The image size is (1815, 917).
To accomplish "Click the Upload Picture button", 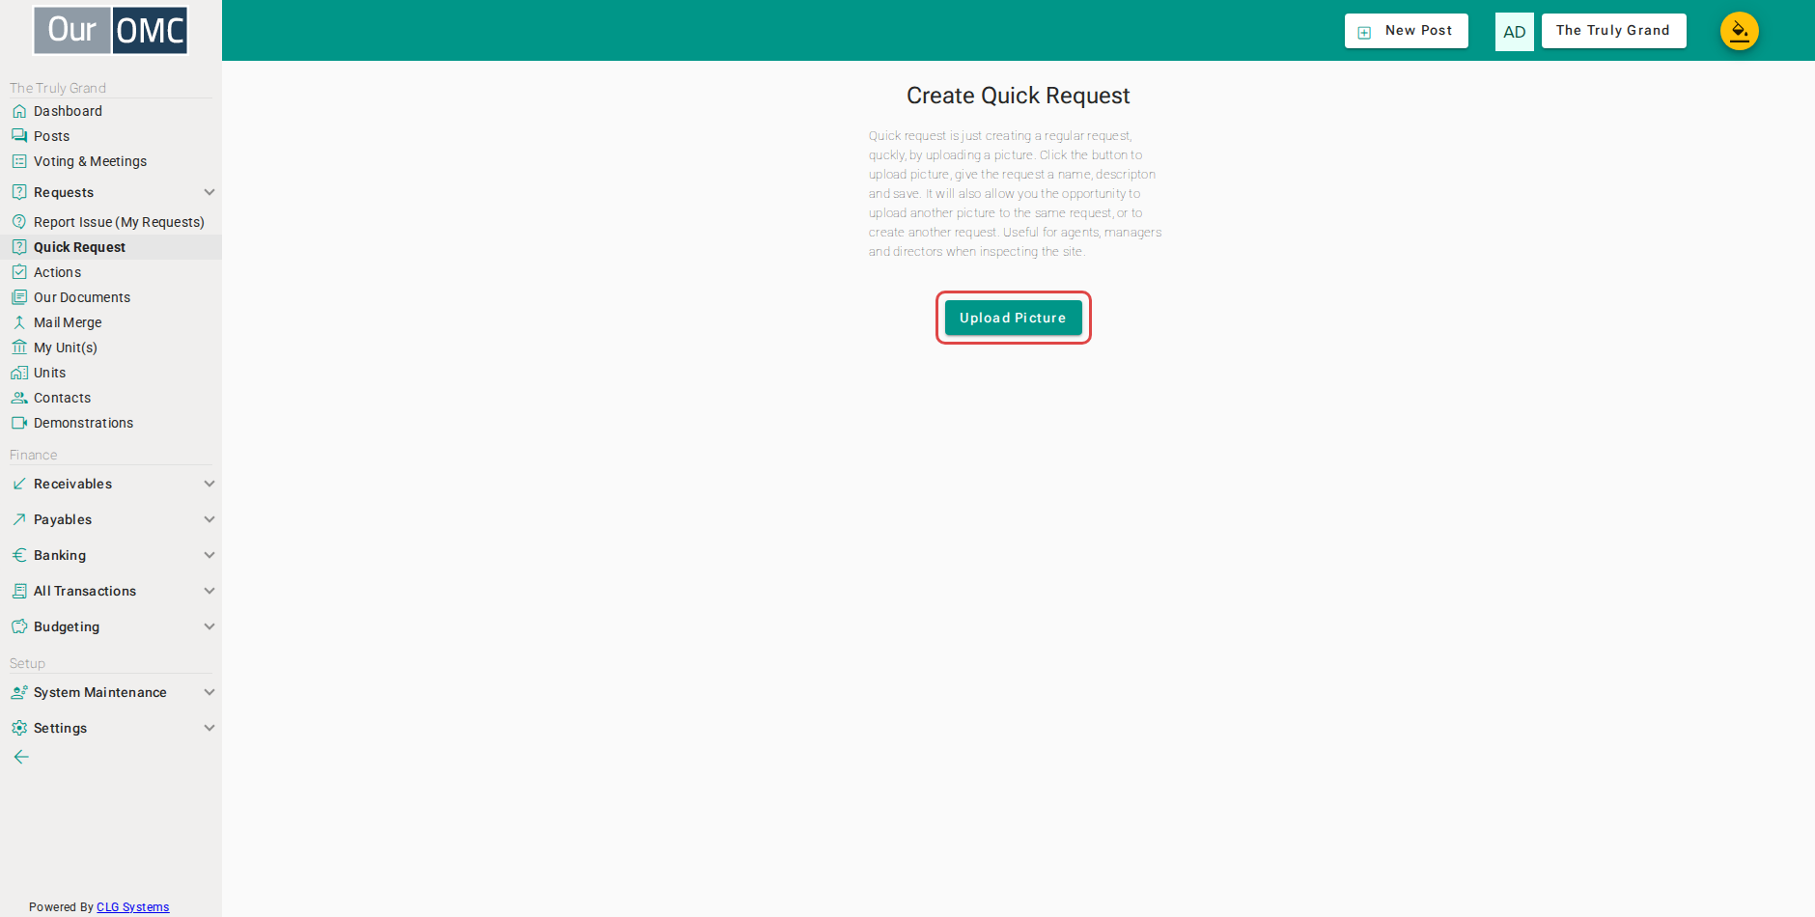I will point(1014,318).
